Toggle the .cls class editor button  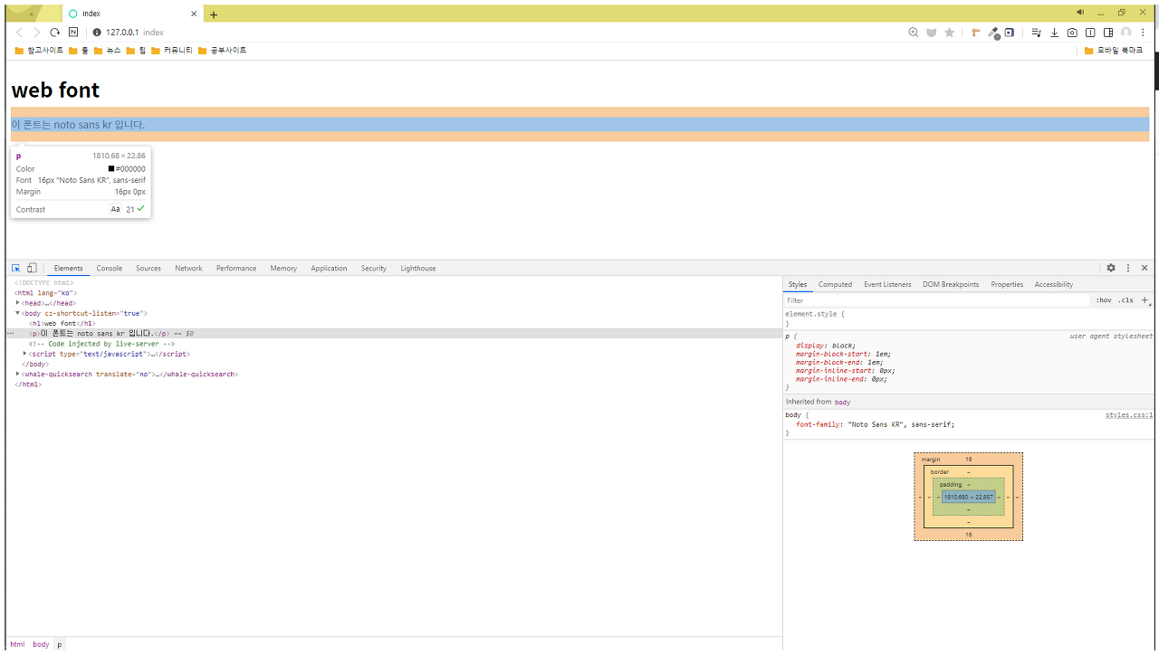tap(1125, 300)
